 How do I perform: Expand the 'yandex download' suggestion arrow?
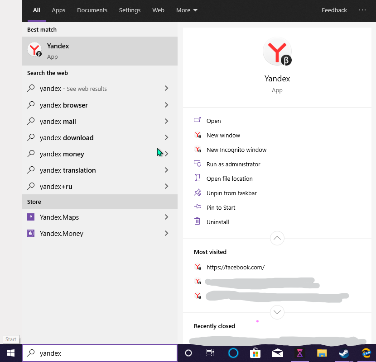pos(166,137)
